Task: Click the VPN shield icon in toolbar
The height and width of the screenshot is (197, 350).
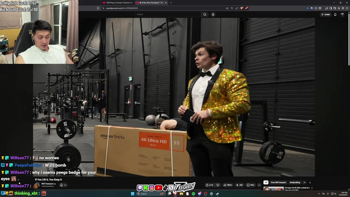Action: tap(343, 8)
